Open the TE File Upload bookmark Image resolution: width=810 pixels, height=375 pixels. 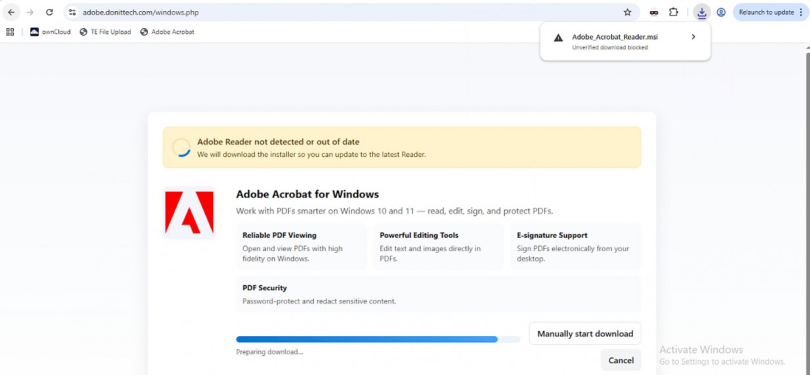105,32
